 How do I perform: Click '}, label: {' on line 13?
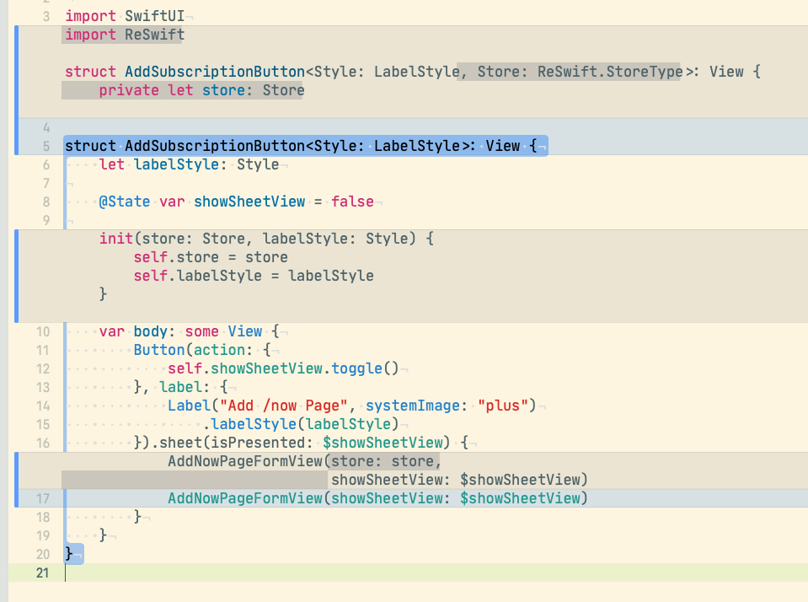pos(180,387)
